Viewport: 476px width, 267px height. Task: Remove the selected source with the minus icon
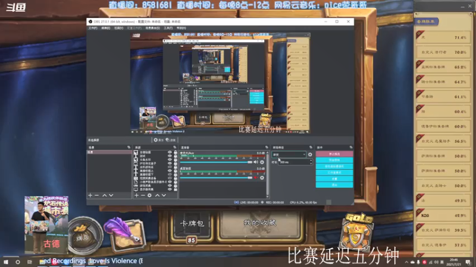point(143,196)
